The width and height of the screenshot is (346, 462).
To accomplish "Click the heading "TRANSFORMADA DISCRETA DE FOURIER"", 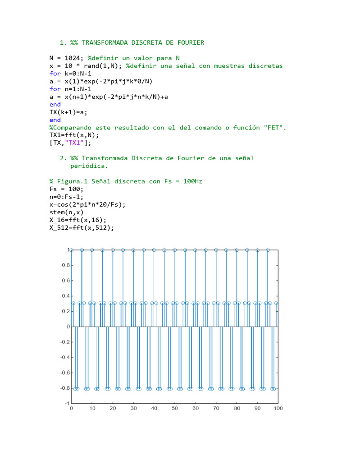I will (x=143, y=43).
